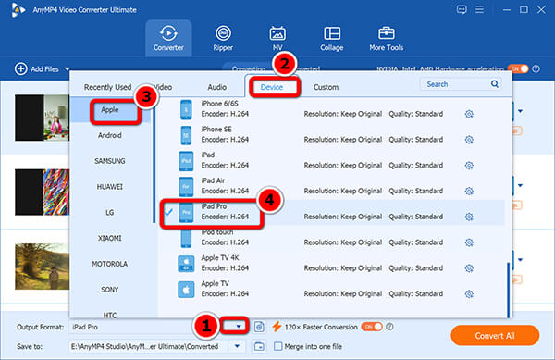555x360 pixels.
Task: Select the iPhone SE device icon
Action: click(x=186, y=135)
